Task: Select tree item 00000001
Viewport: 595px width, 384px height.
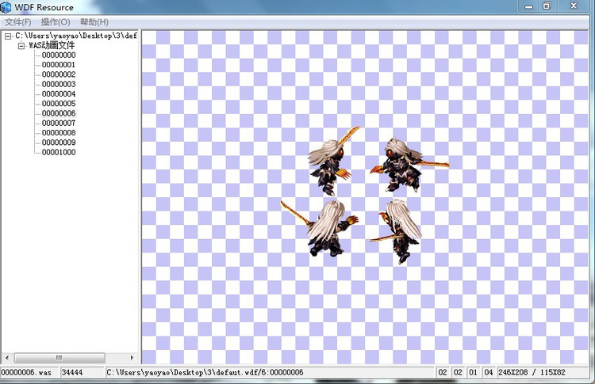Action: point(59,65)
